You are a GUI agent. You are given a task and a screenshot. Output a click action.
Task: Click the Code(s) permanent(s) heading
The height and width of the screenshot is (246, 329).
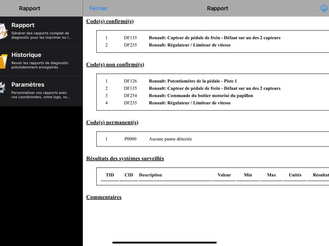click(112, 122)
